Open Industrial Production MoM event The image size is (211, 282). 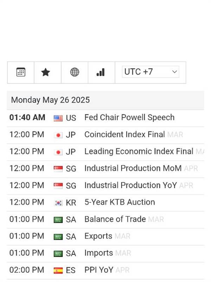coord(133,168)
